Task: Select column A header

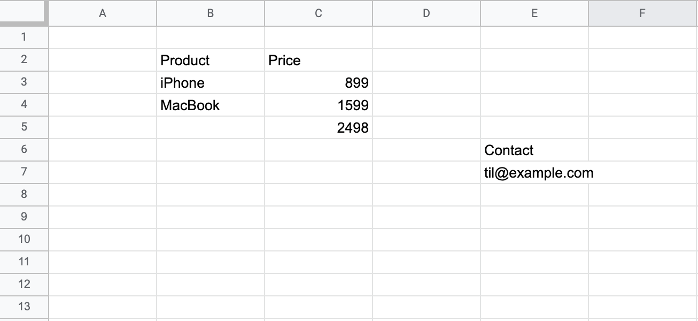Action: [x=103, y=14]
